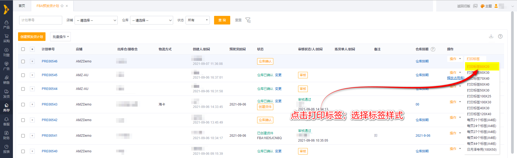This screenshot has height=158, width=517.
Task: Open the 客服 (Customer Service) headset icon
Action: click(x=6, y=121)
